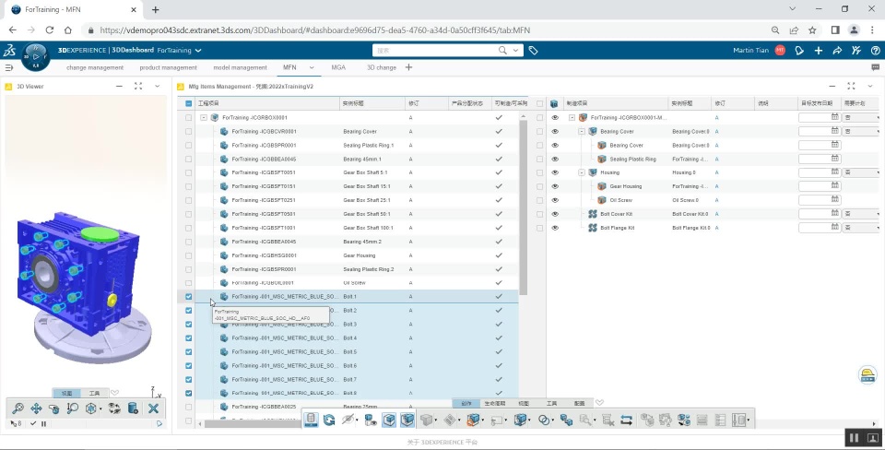
Task: Click the 3DEXPERIENCE compass icon
Action: point(36,56)
